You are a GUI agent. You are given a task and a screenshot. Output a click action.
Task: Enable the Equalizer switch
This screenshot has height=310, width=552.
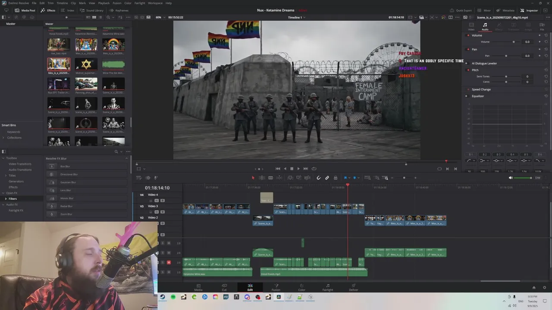tap(466, 96)
